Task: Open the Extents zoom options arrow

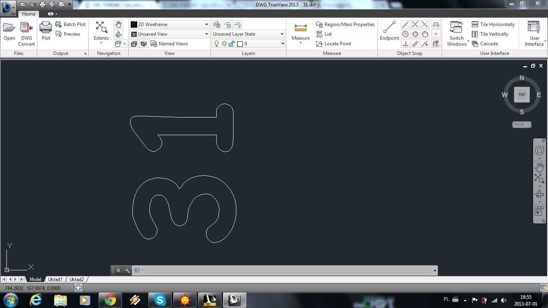Action: pos(101,43)
